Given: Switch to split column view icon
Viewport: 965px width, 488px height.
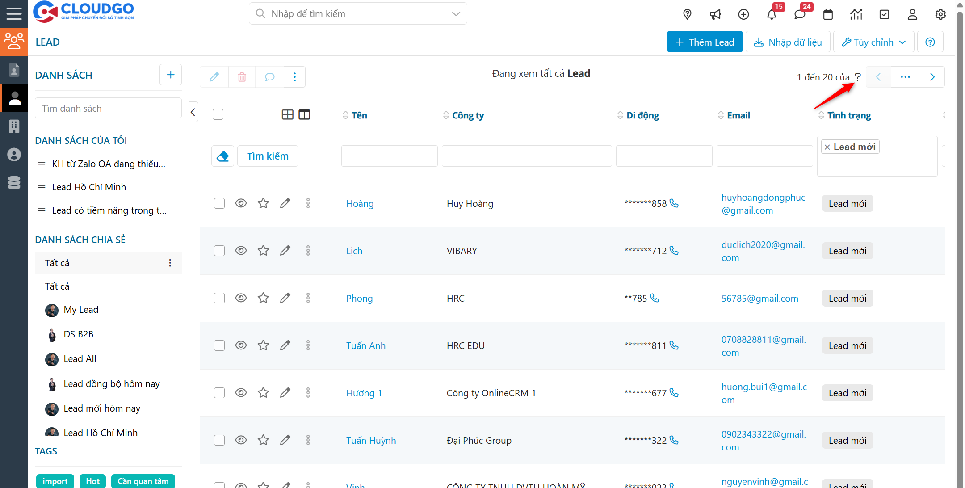Looking at the screenshot, I should [304, 115].
